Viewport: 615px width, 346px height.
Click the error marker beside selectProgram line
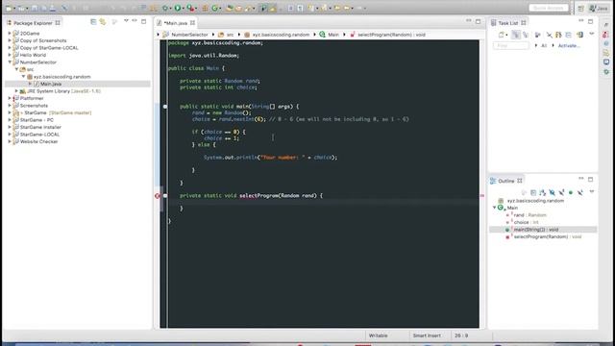pyautogui.click(x=158, y=195)
